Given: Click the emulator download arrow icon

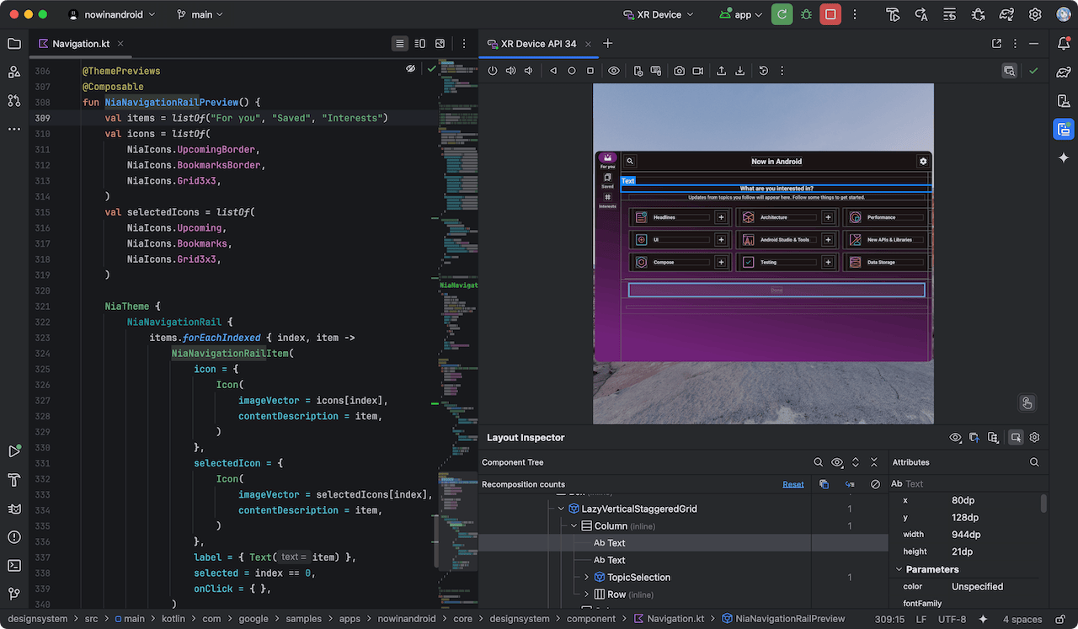Looking at the screenshot, I should [x=739, y=71].
